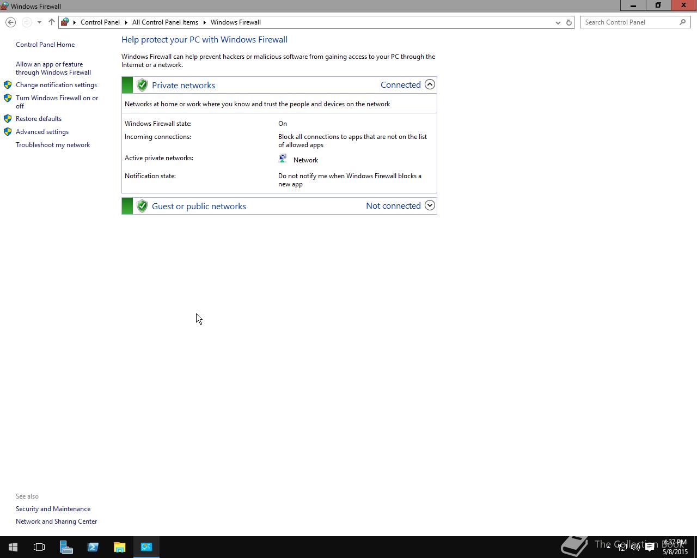Click the taskbar clock and date
This screenshot has height=558, width=697.
coord(675,547)
